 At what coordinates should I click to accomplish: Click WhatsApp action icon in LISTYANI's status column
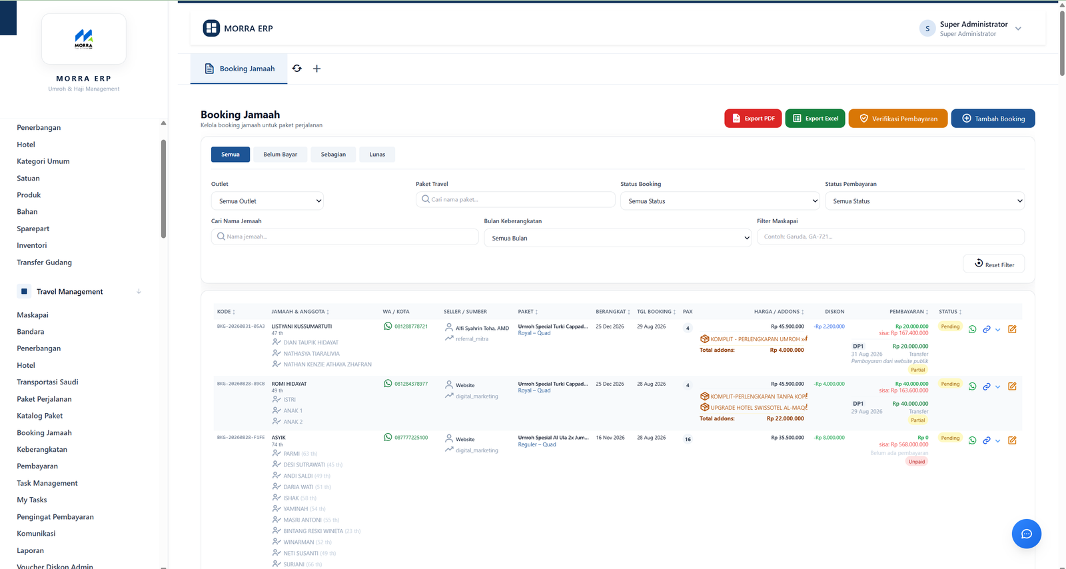click(x=973, y=329)
